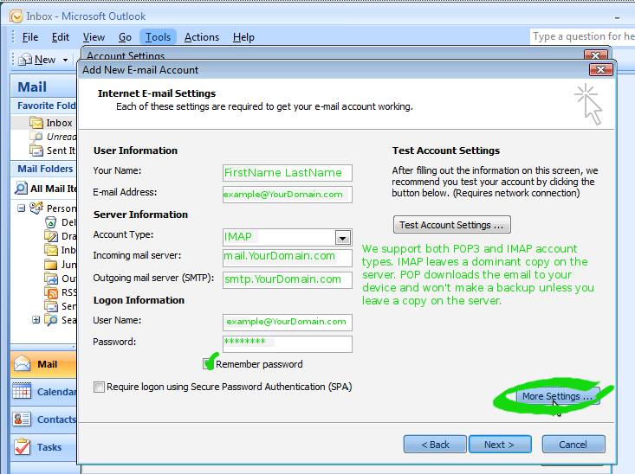Open the Inbox folder icon in Favorite Folders
Screen dimensions: 635x474
click(x=36, y=123)
